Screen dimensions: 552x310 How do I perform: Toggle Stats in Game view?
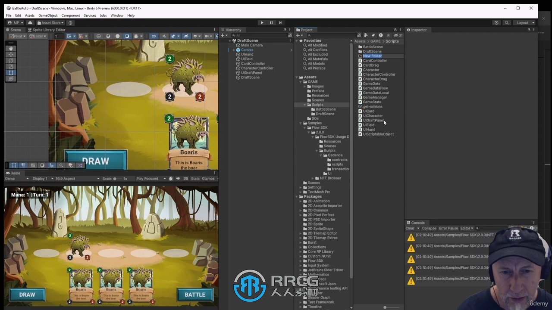click(x=195, y=179)
